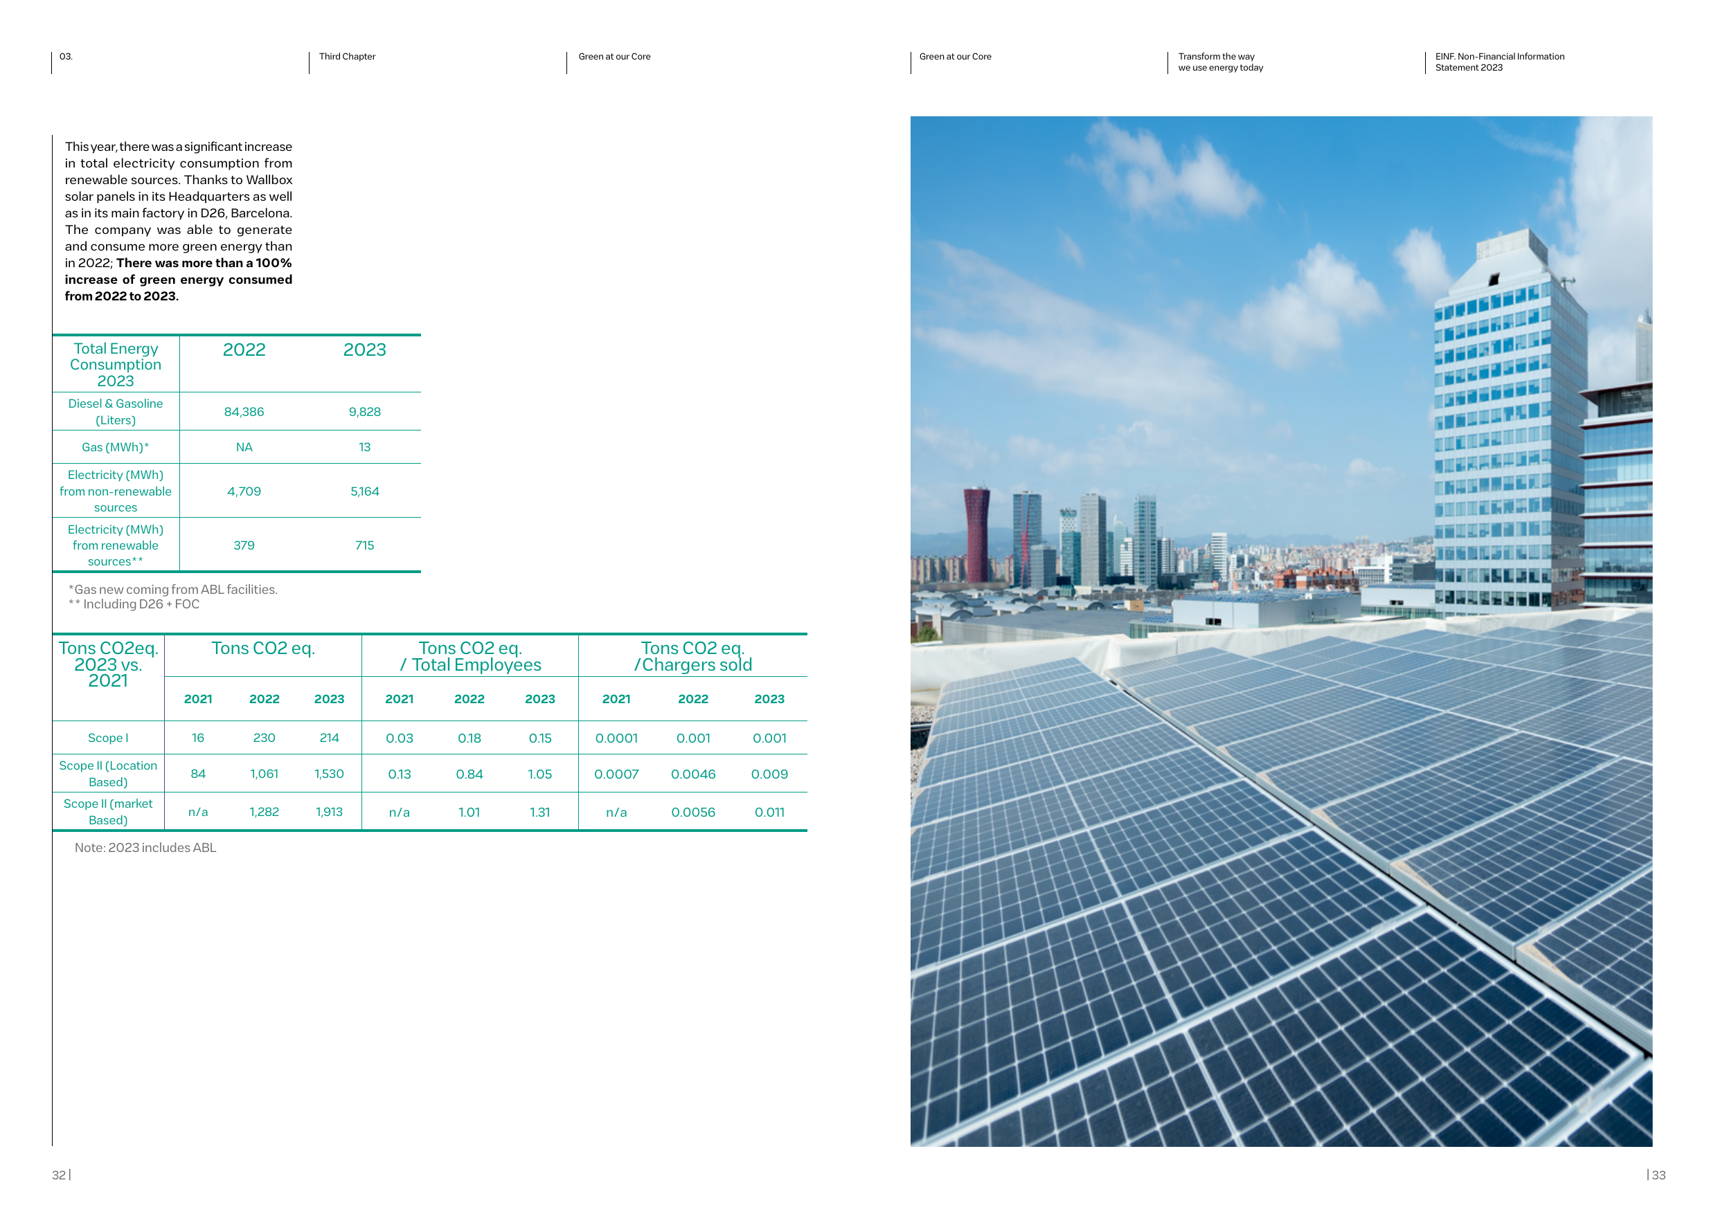Click the 'Scope I' row label
Image resolution: width=1718 pixels, height=1214 pixels.
tap(108, 739)
